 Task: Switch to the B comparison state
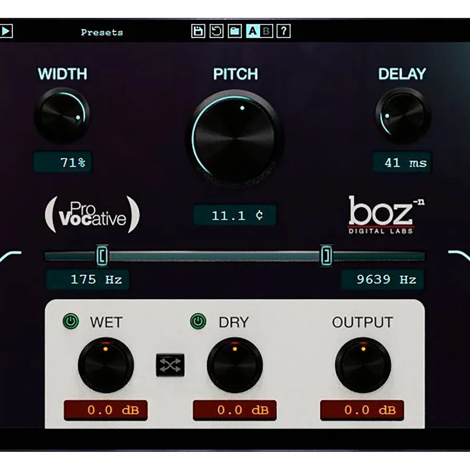tap(266, 31)
